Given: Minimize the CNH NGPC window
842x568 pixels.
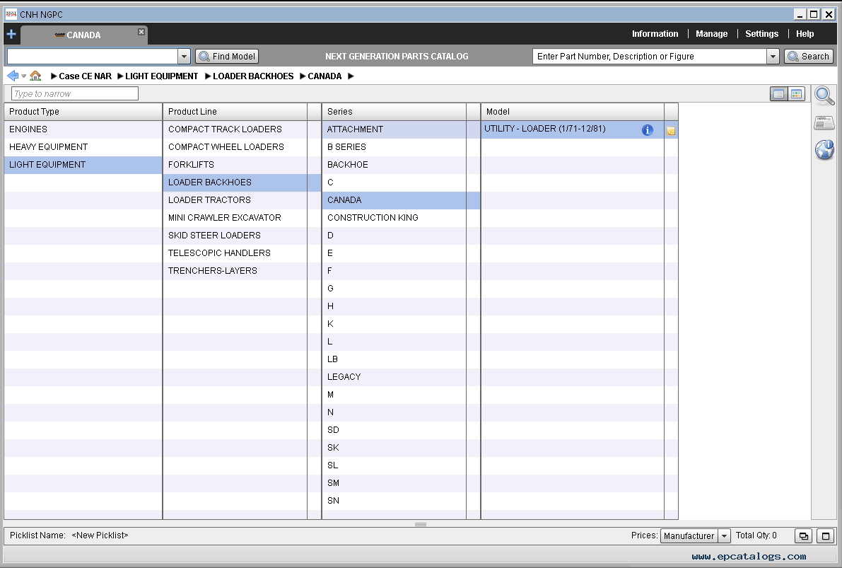Looking at the screenshot, I should coord(800,15).
